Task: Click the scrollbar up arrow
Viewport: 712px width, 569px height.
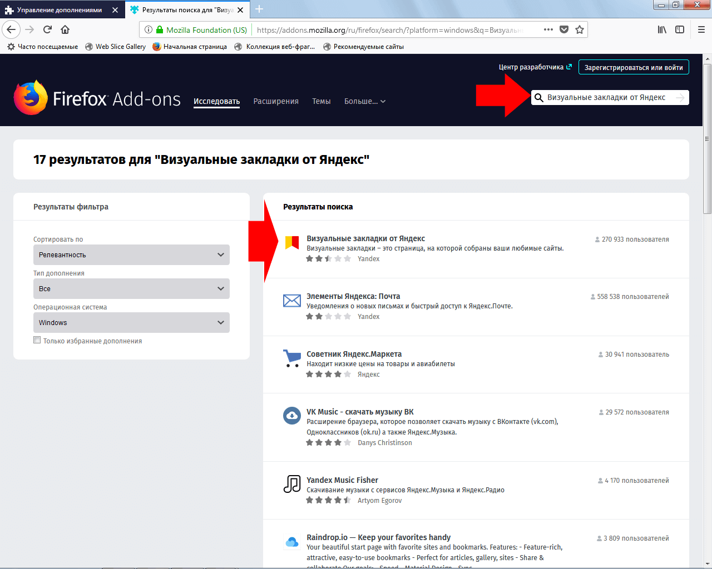Action: 708,58
